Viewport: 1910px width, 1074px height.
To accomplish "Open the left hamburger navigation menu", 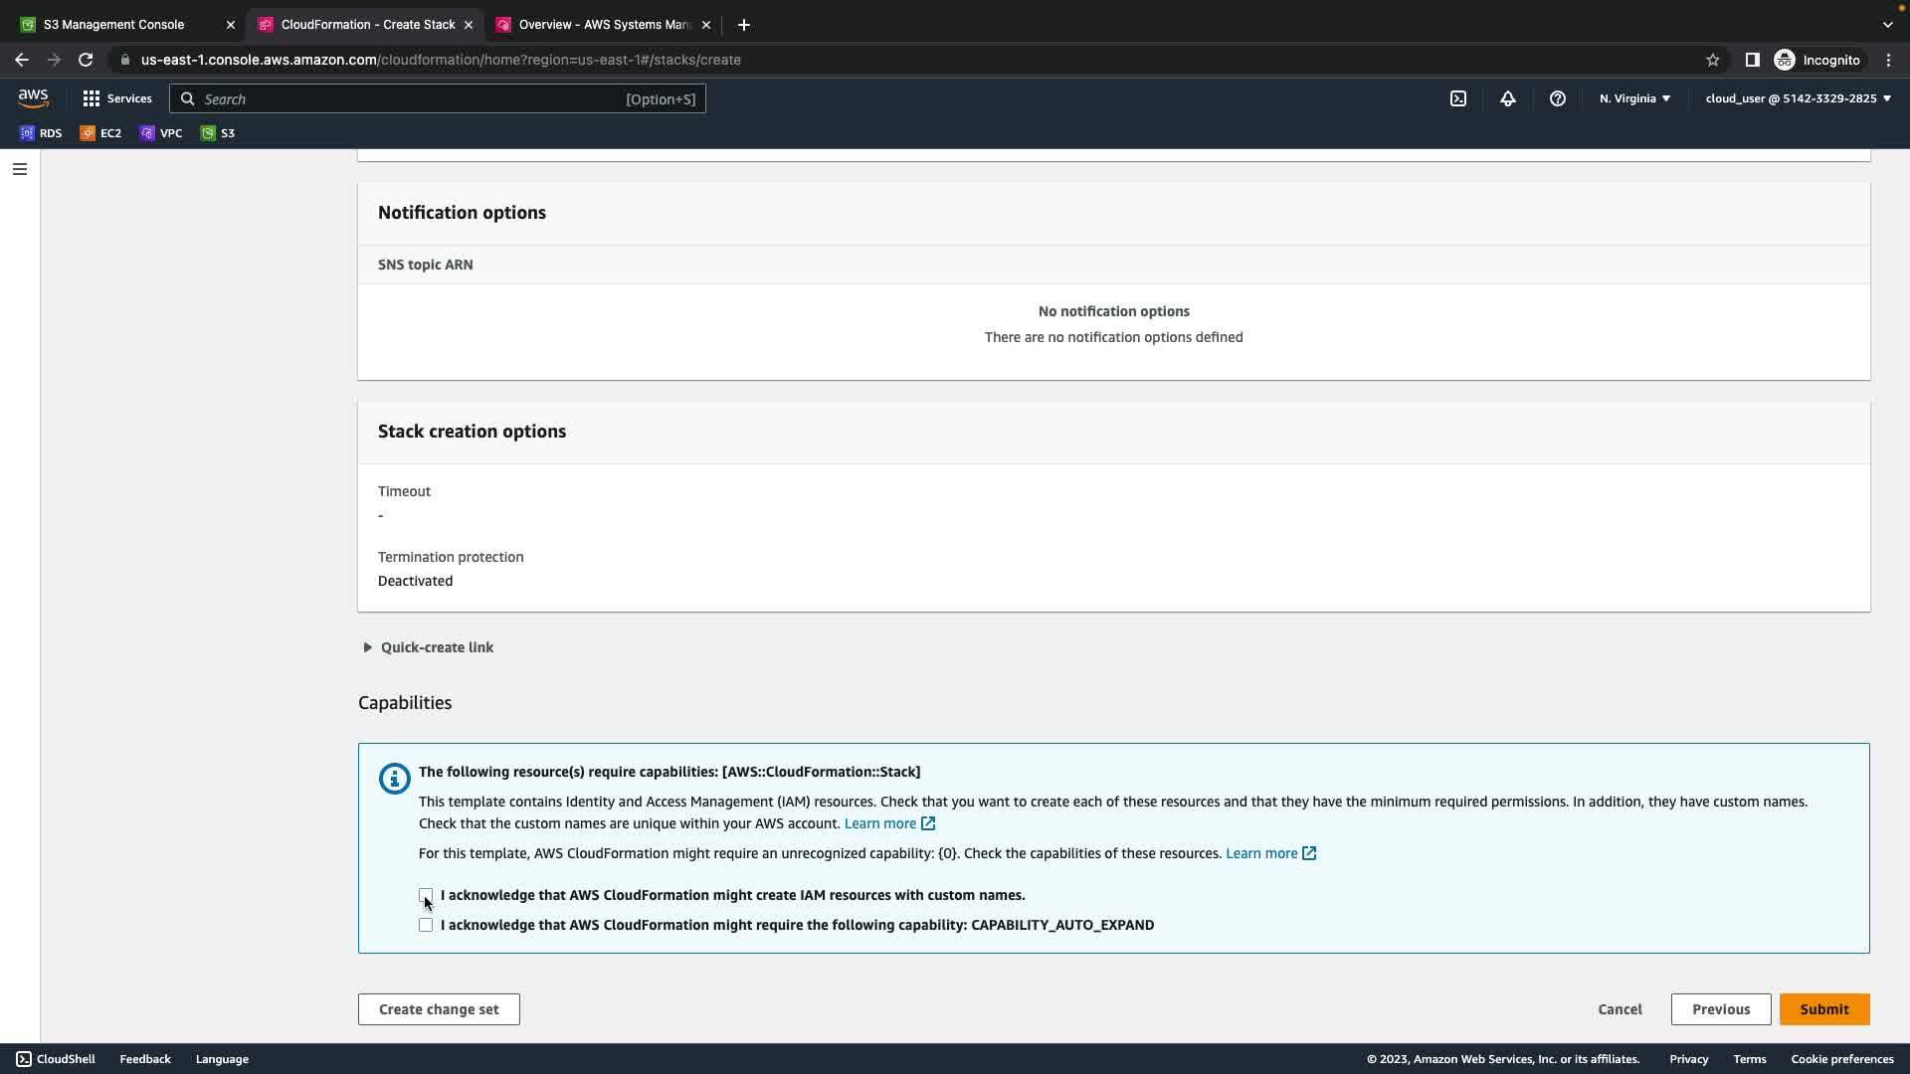I will pyautogui.click(x=19, y=169).
